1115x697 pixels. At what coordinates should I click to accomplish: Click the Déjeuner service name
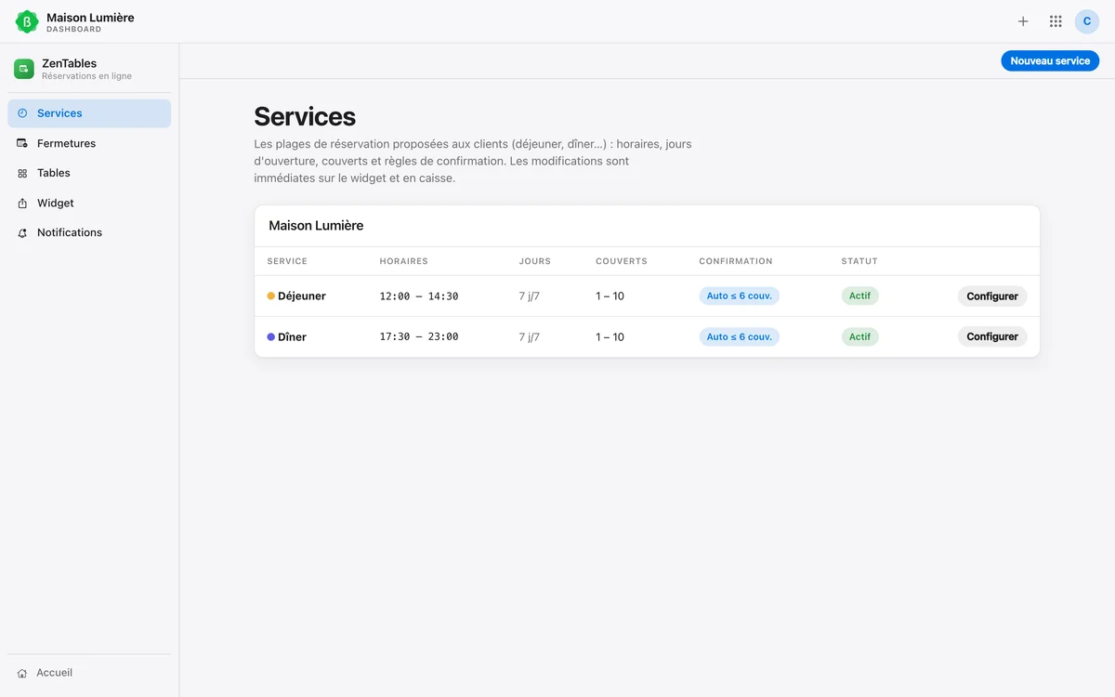[302, 296]
